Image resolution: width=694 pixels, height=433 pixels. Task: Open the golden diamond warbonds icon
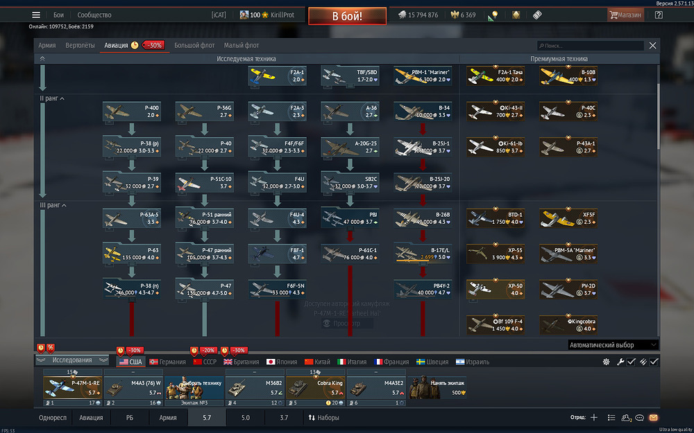click(x=516, y=15)
